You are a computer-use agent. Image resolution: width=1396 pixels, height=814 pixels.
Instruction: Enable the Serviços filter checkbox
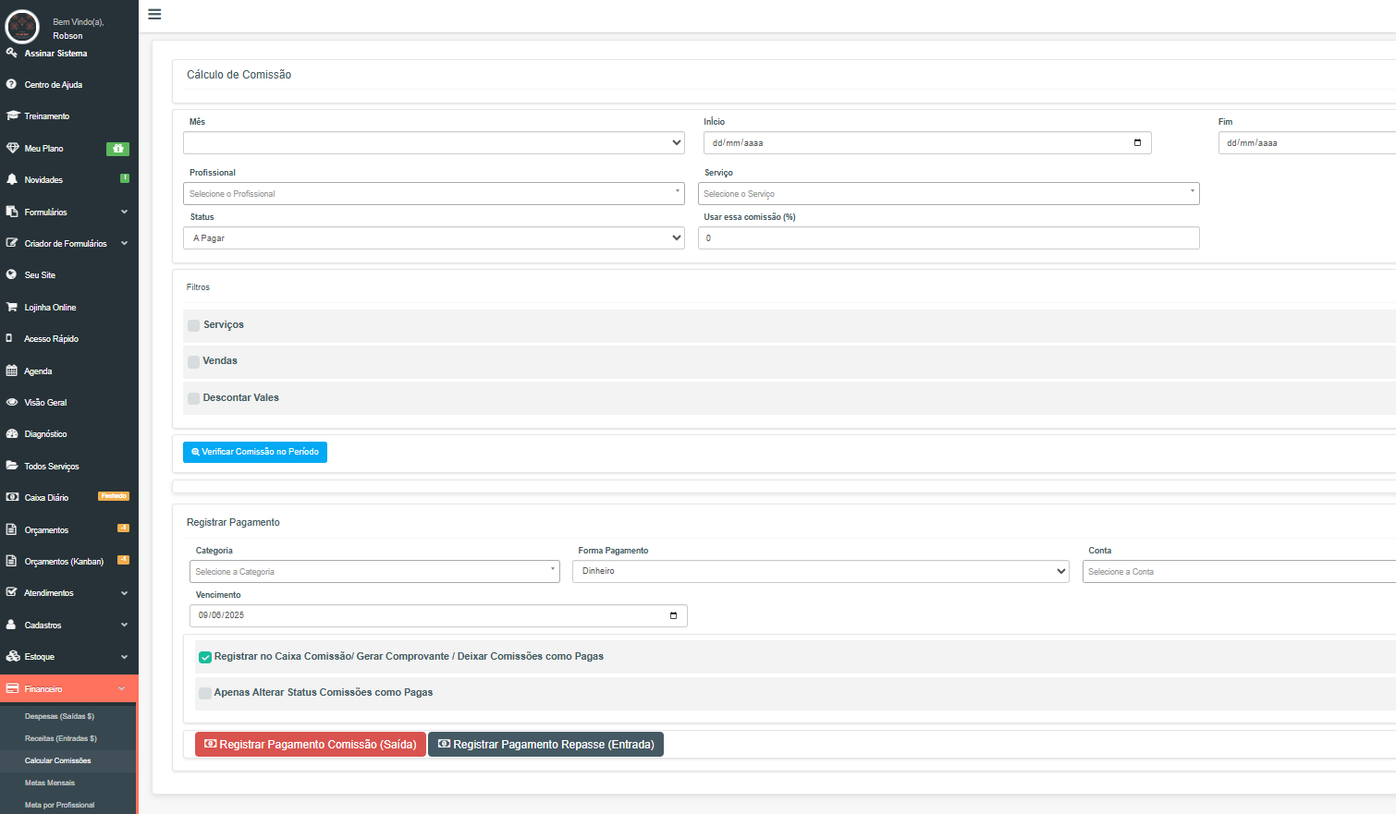[x=193, y=325]
